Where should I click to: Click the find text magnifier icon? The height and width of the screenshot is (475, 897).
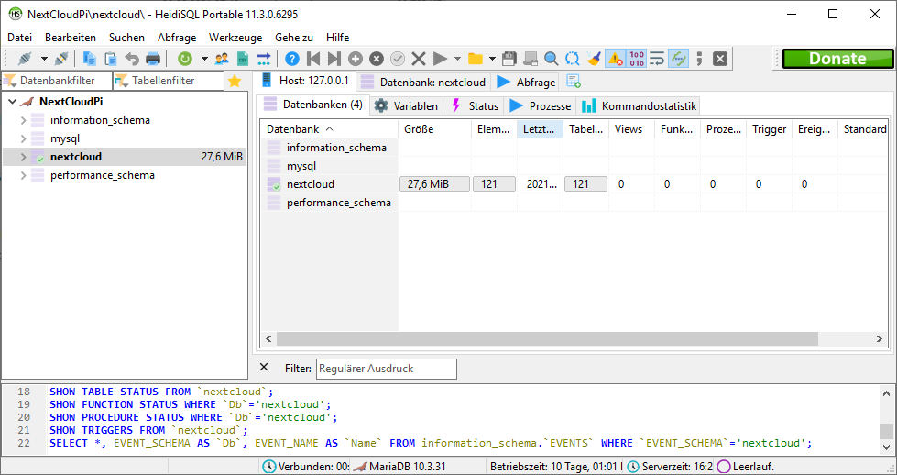tap(552, 59)
